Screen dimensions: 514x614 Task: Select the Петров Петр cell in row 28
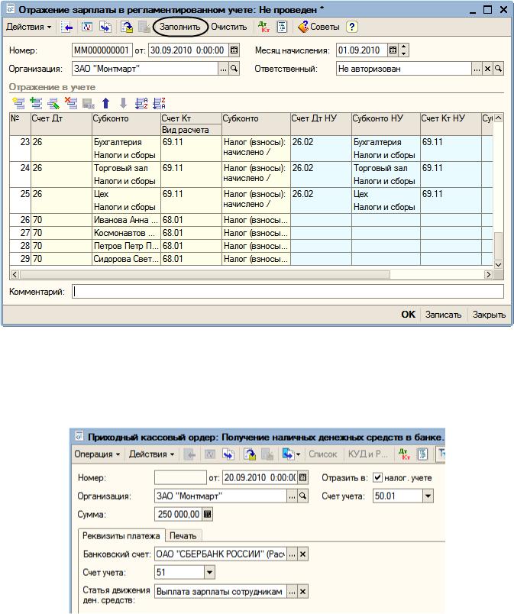[x=126, y=246]
